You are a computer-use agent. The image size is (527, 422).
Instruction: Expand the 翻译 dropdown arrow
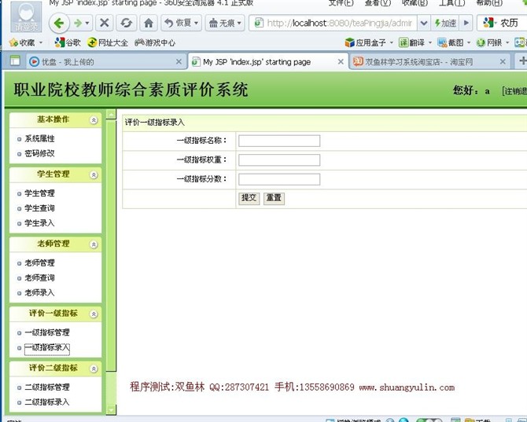coord(430,42)
